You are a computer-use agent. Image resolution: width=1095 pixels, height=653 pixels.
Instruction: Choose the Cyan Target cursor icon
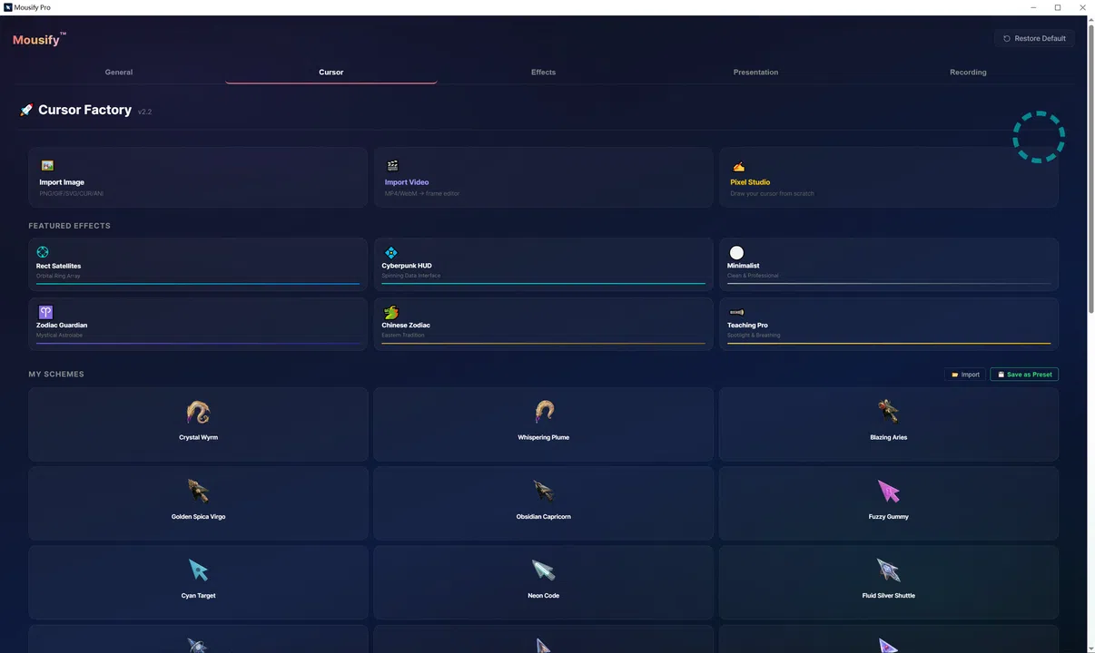coord(198,570)
